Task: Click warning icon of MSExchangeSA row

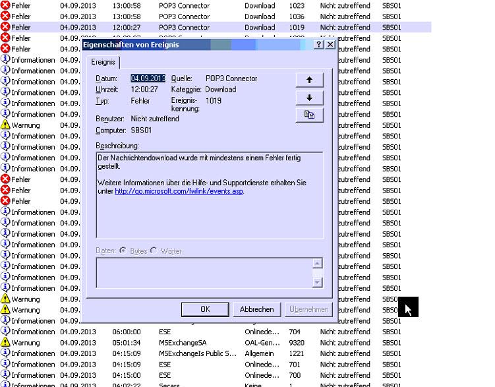Action: click(x=5, y=342)
